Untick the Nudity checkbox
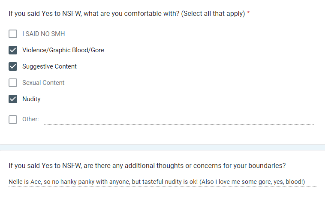 13,99
